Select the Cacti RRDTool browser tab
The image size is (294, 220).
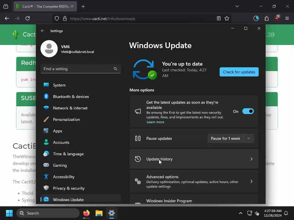pyautogui.click(x=45, y=6)
